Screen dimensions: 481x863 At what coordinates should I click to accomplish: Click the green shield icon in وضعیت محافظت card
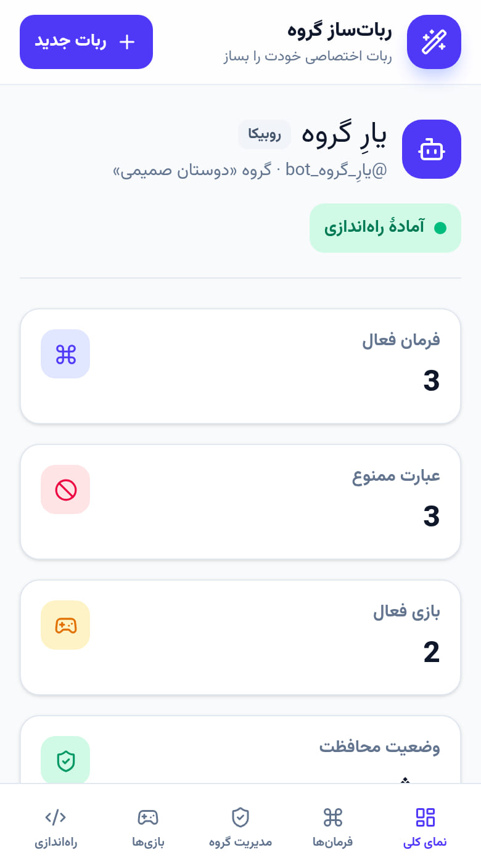coord(65,761)
